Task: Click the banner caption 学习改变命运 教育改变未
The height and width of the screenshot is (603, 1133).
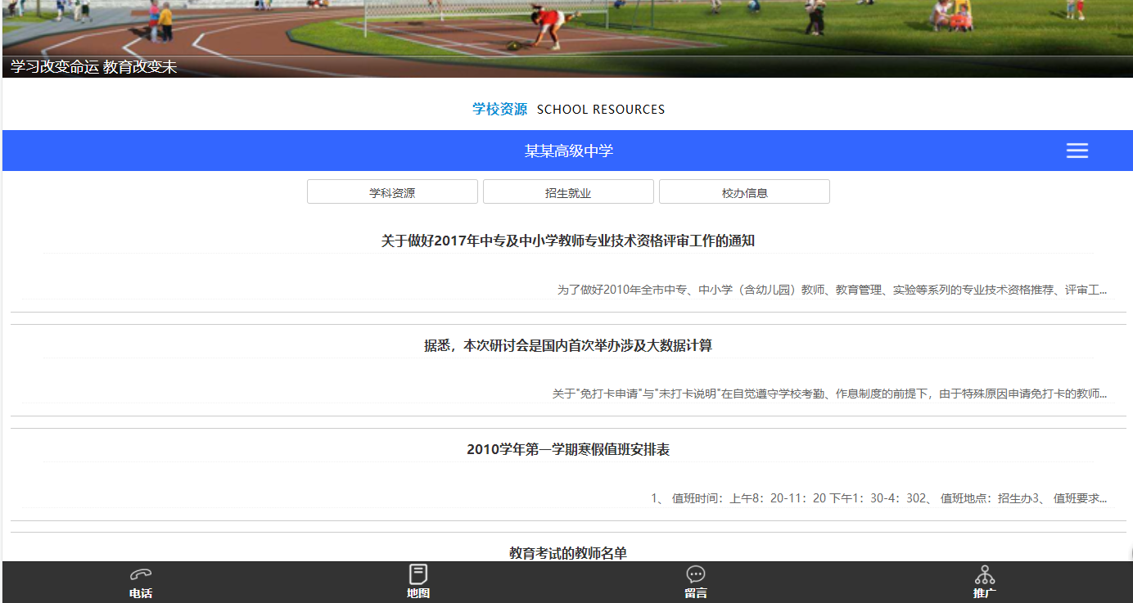Action: click(93, 67)
